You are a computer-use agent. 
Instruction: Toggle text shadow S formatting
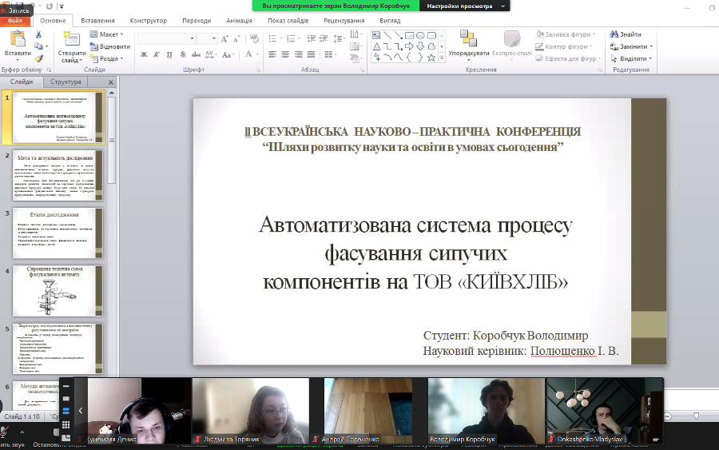point(182,54)
